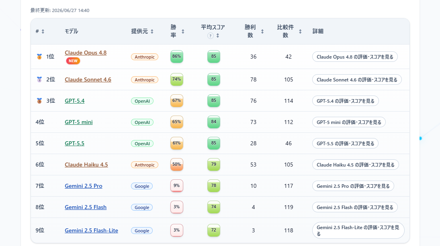Open the Gemini 2.5 Flash-Lite link
Viewport: 440px width, 246px height.
(x=92, y=231)
